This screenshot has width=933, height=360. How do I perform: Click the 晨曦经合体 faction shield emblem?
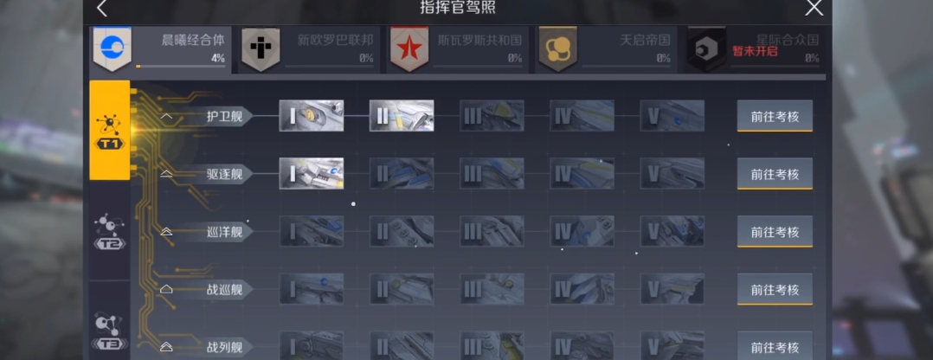point(112,49)
